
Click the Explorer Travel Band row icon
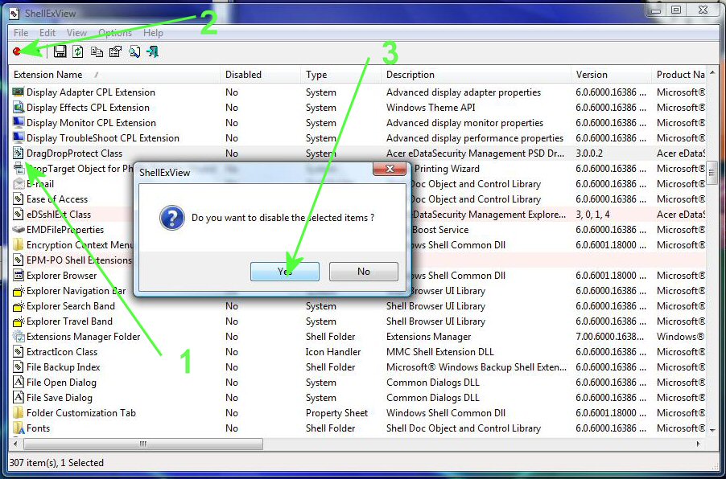[18, 321]
